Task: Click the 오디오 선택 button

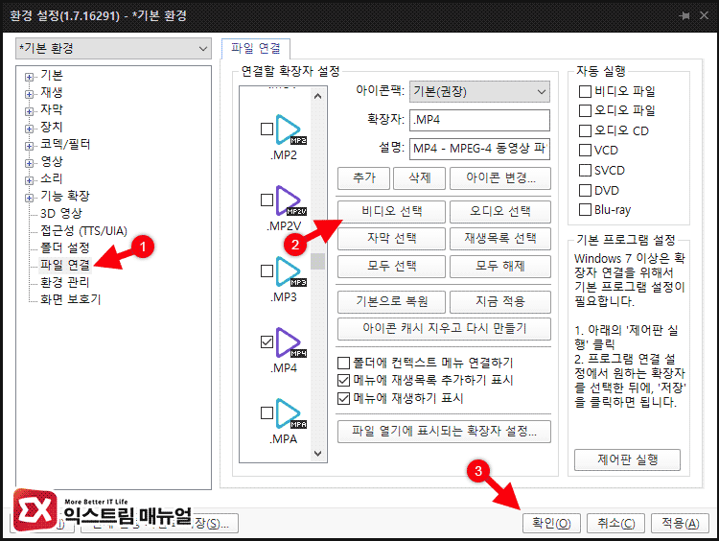Action: point(500,212)
